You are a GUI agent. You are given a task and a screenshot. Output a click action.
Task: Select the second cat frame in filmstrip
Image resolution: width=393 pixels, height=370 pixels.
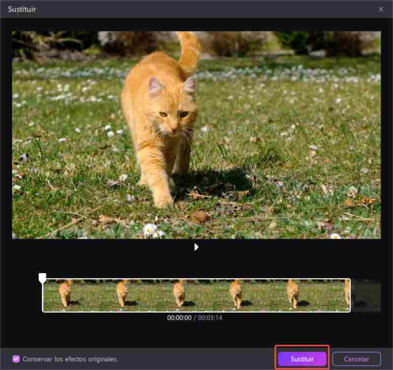pos(122,295)
